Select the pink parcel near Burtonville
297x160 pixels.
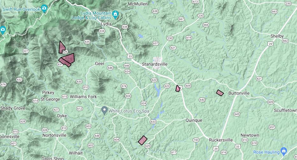(220, 93)
